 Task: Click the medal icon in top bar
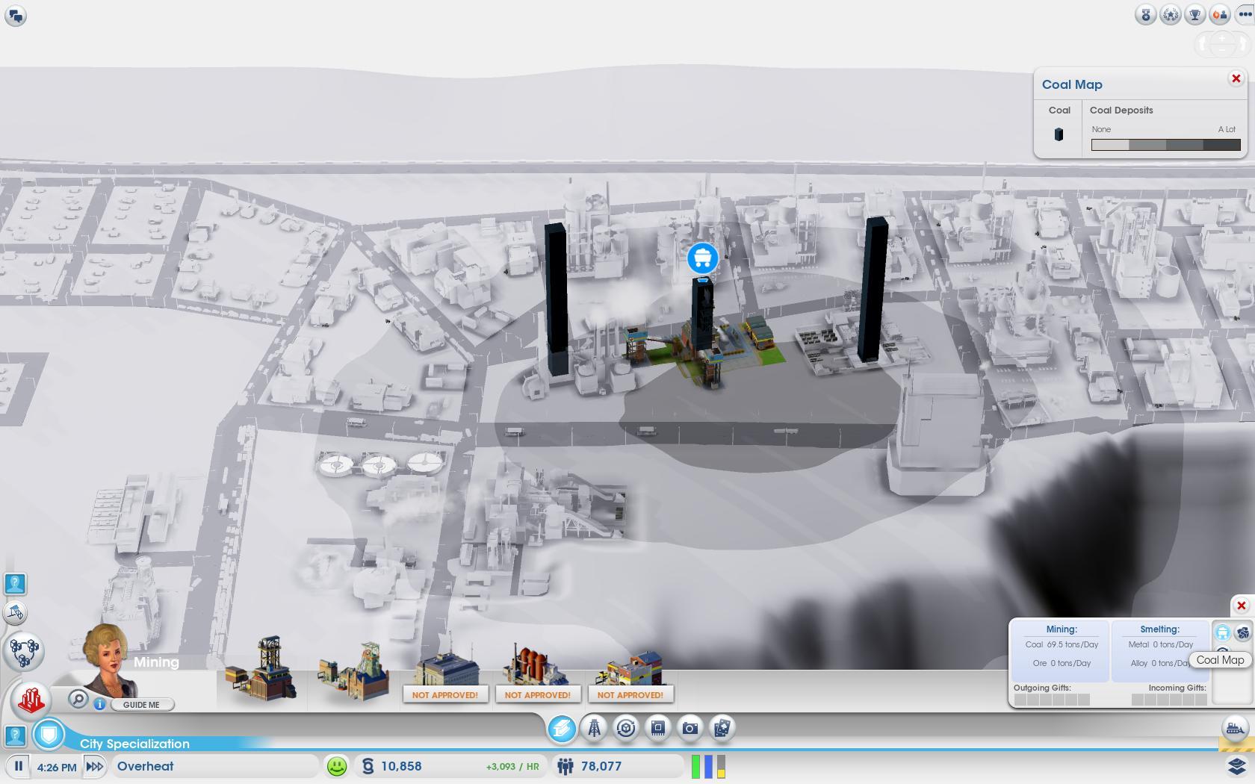(x=1145, y=15)
